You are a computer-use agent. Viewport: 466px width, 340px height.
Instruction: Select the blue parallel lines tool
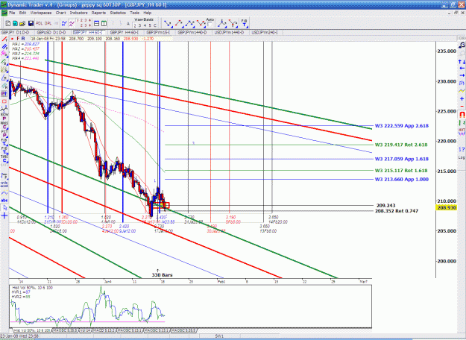(x=4, y=47)
